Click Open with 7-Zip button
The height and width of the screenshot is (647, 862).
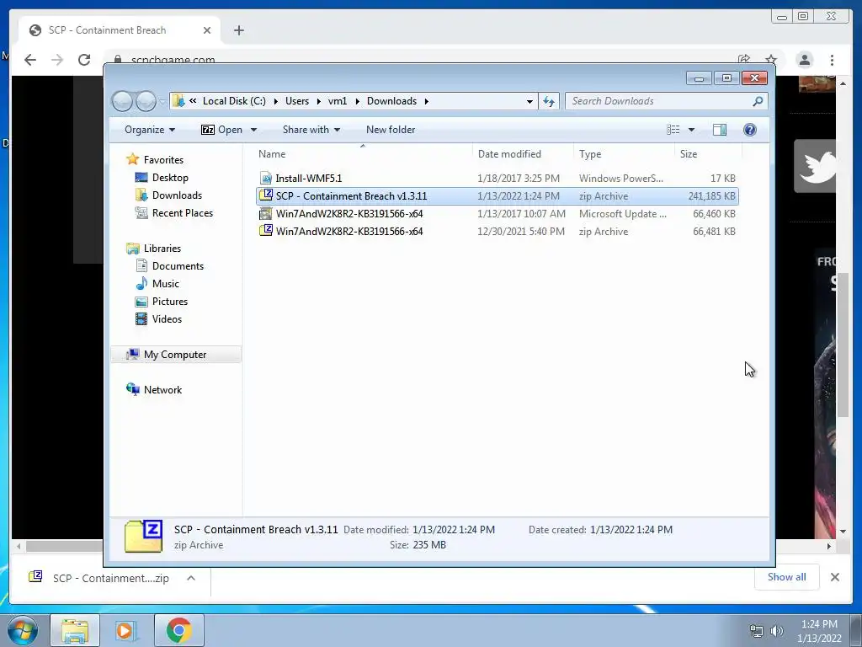point(221,130)
